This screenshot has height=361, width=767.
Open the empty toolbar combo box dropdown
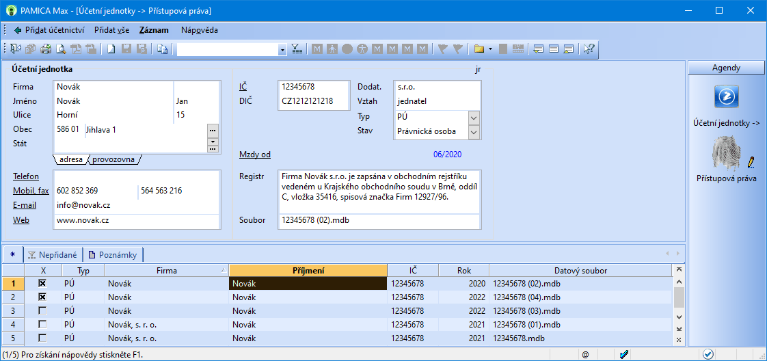(x=282, y=50)
